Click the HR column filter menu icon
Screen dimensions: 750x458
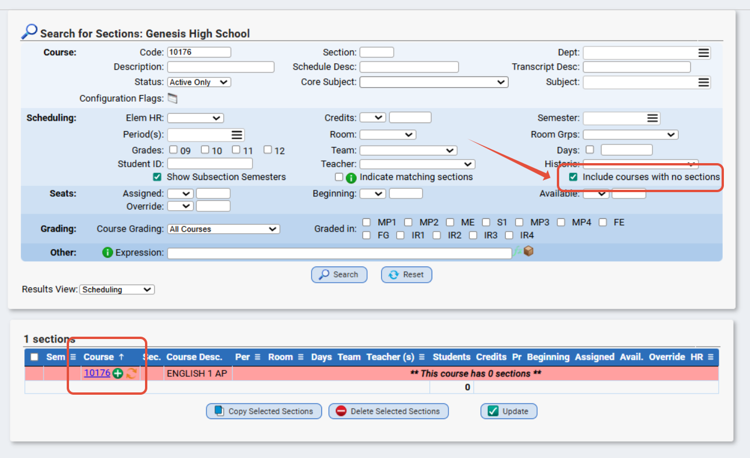[710, 357]
